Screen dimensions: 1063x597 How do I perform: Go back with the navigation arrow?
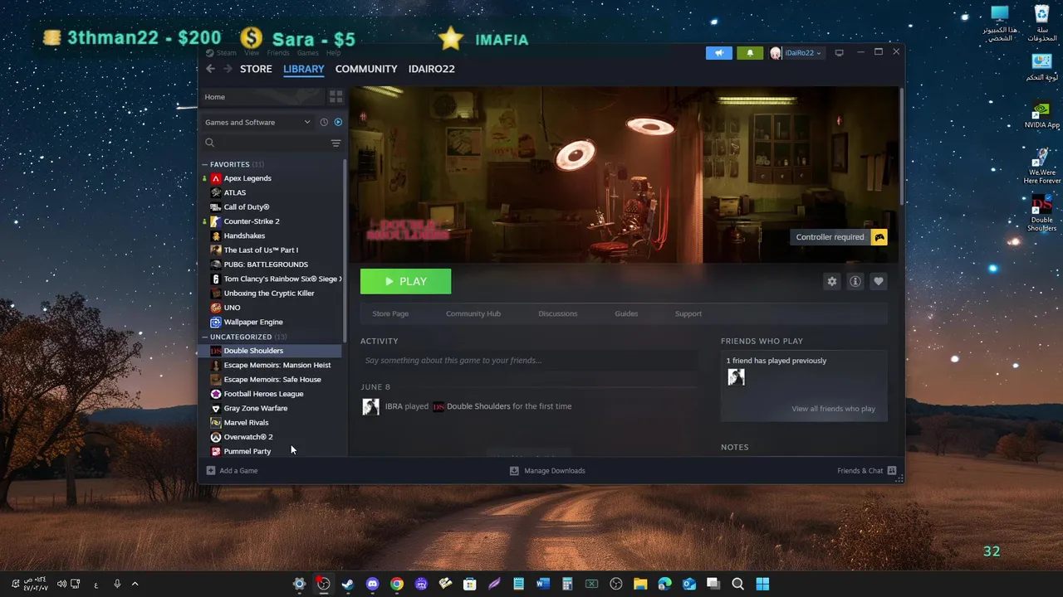pyautogui.click(x=210, y=69)
